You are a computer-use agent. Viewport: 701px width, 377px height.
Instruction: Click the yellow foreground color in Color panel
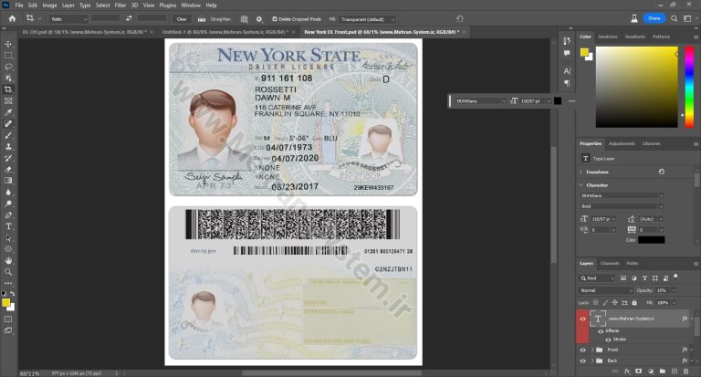(x=584, y=52)
